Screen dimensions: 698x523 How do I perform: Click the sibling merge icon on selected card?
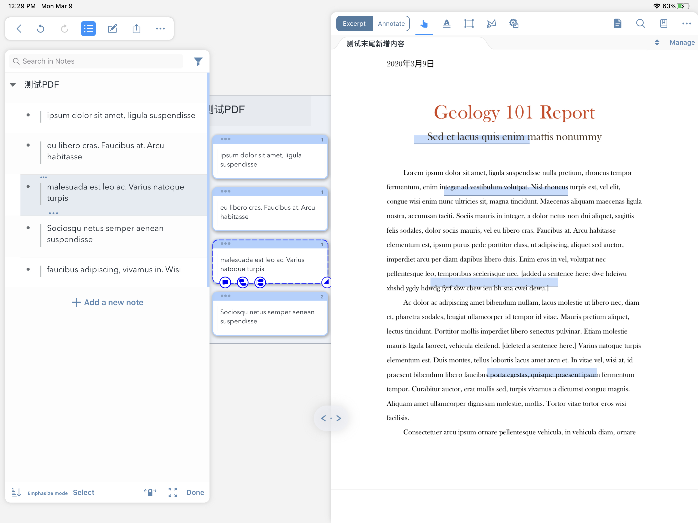pos(260,282)
